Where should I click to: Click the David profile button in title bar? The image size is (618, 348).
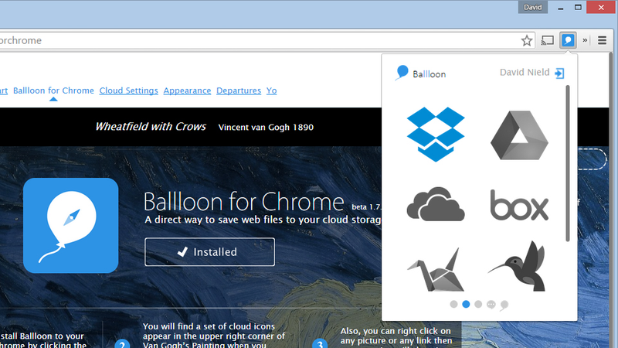coord(532,7)
